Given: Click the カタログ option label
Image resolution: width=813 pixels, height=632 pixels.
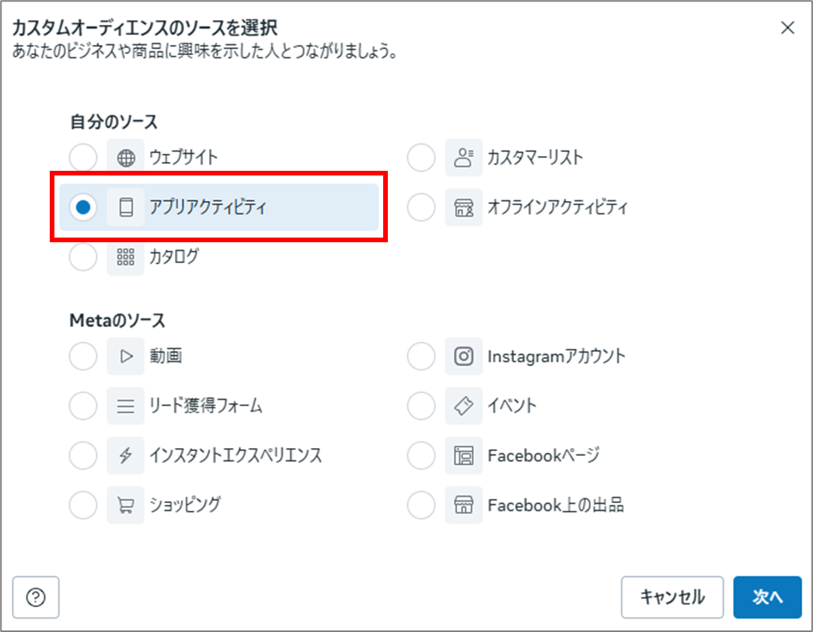Looking at the screenshot, I should (x=174, y=257).
